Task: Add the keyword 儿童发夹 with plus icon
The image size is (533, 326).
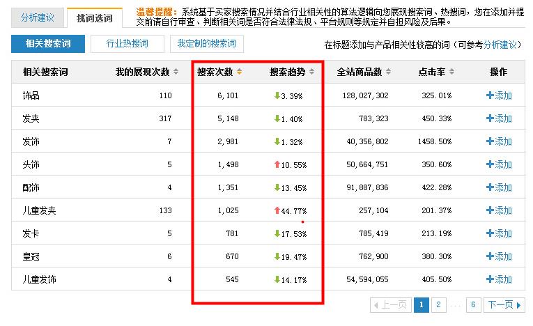Action: [x=499, y=210]
